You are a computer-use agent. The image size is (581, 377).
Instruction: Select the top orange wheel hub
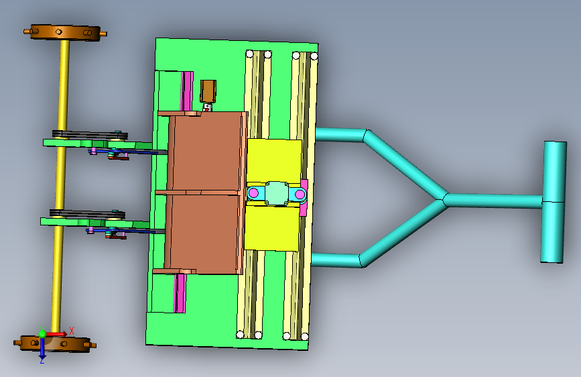pyautogui.click(x=65, y=33)
